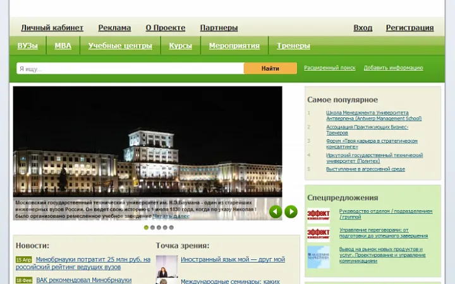
Task: Open the Реклама menu link
Action: pos(114,28)
